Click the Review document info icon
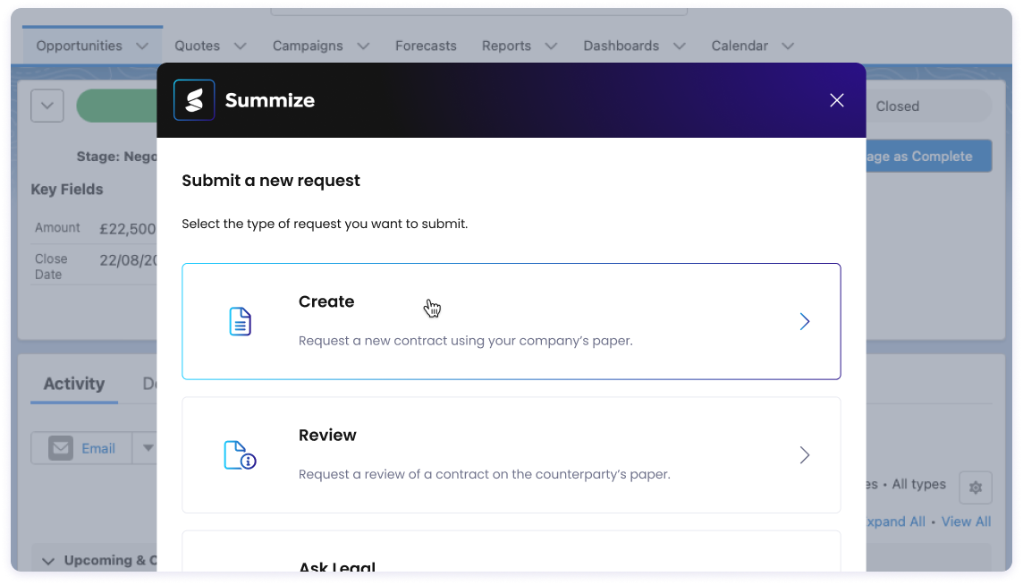The width and height of the screenshot is (1023, 585). [240, 455]
